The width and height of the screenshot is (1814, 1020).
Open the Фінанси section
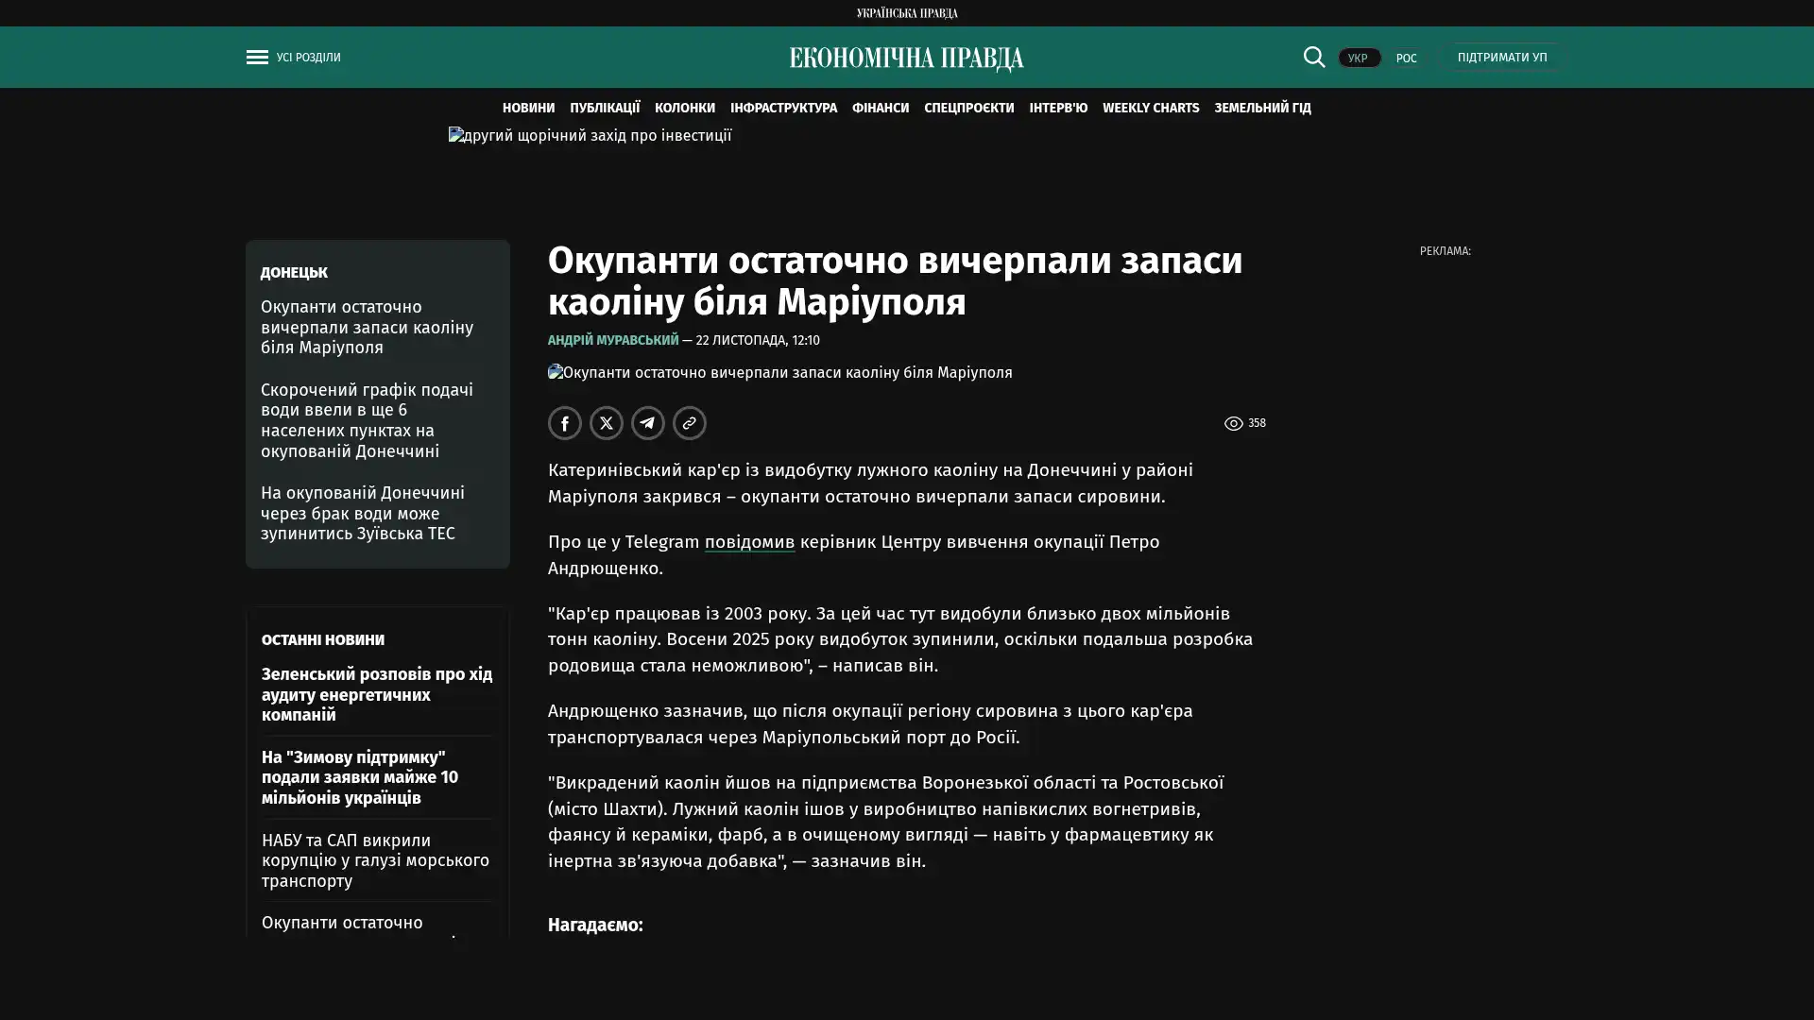880,109
